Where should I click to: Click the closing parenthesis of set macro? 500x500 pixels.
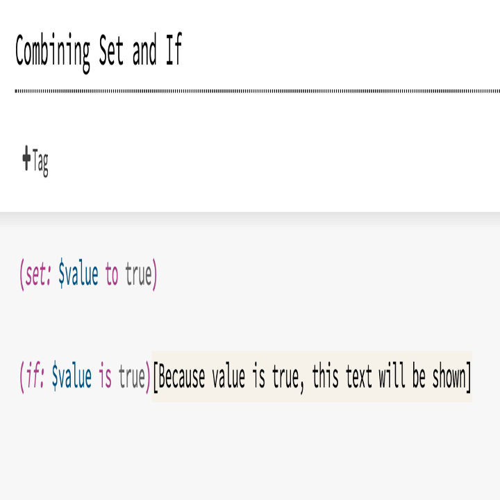155,276
